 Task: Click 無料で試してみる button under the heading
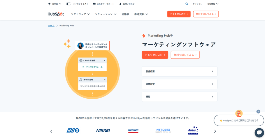pyautogui.click(x=185, y=55)
